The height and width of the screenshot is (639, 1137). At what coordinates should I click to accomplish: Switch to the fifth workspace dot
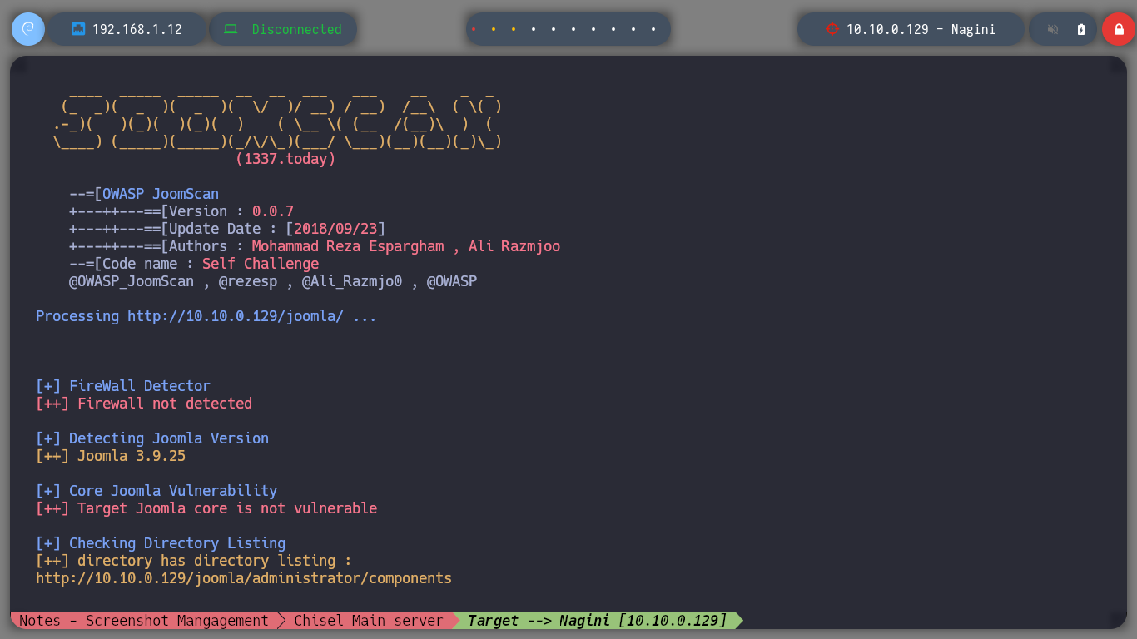pos(554,29)
